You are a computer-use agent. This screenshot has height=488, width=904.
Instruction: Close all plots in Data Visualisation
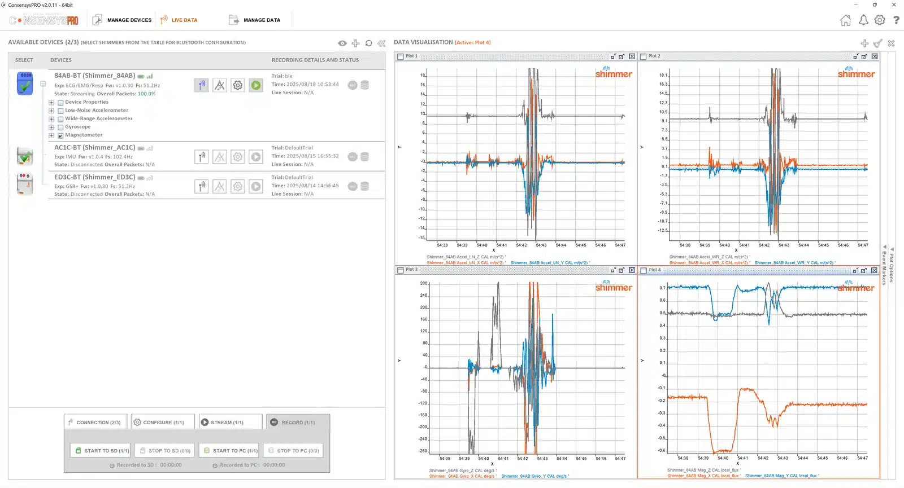pos(892,43)
